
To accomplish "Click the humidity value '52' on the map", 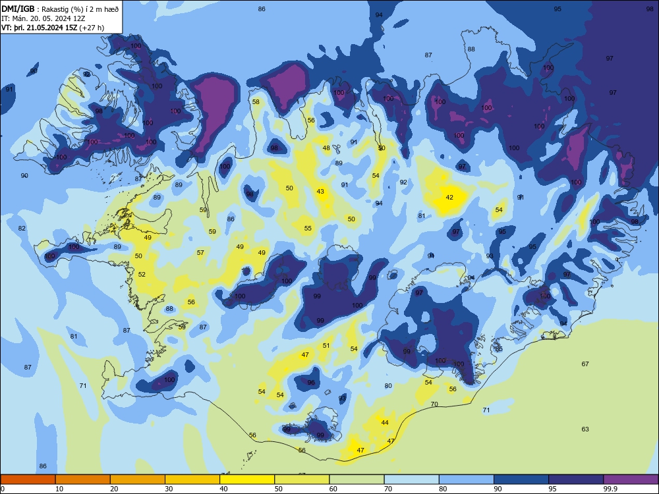I will click(142, 274).
